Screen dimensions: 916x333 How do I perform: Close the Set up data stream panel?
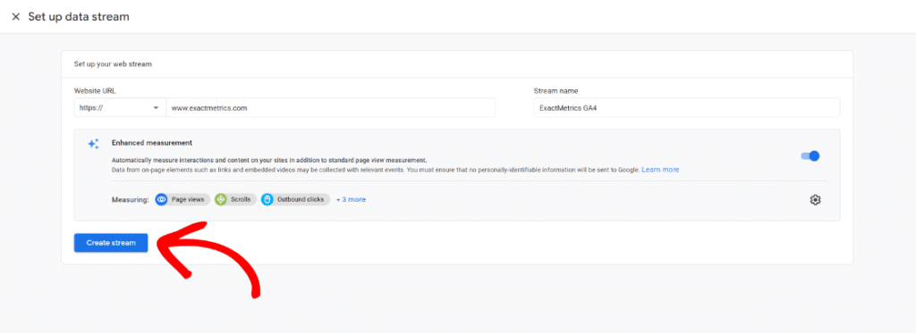click(x=16, y=17)
